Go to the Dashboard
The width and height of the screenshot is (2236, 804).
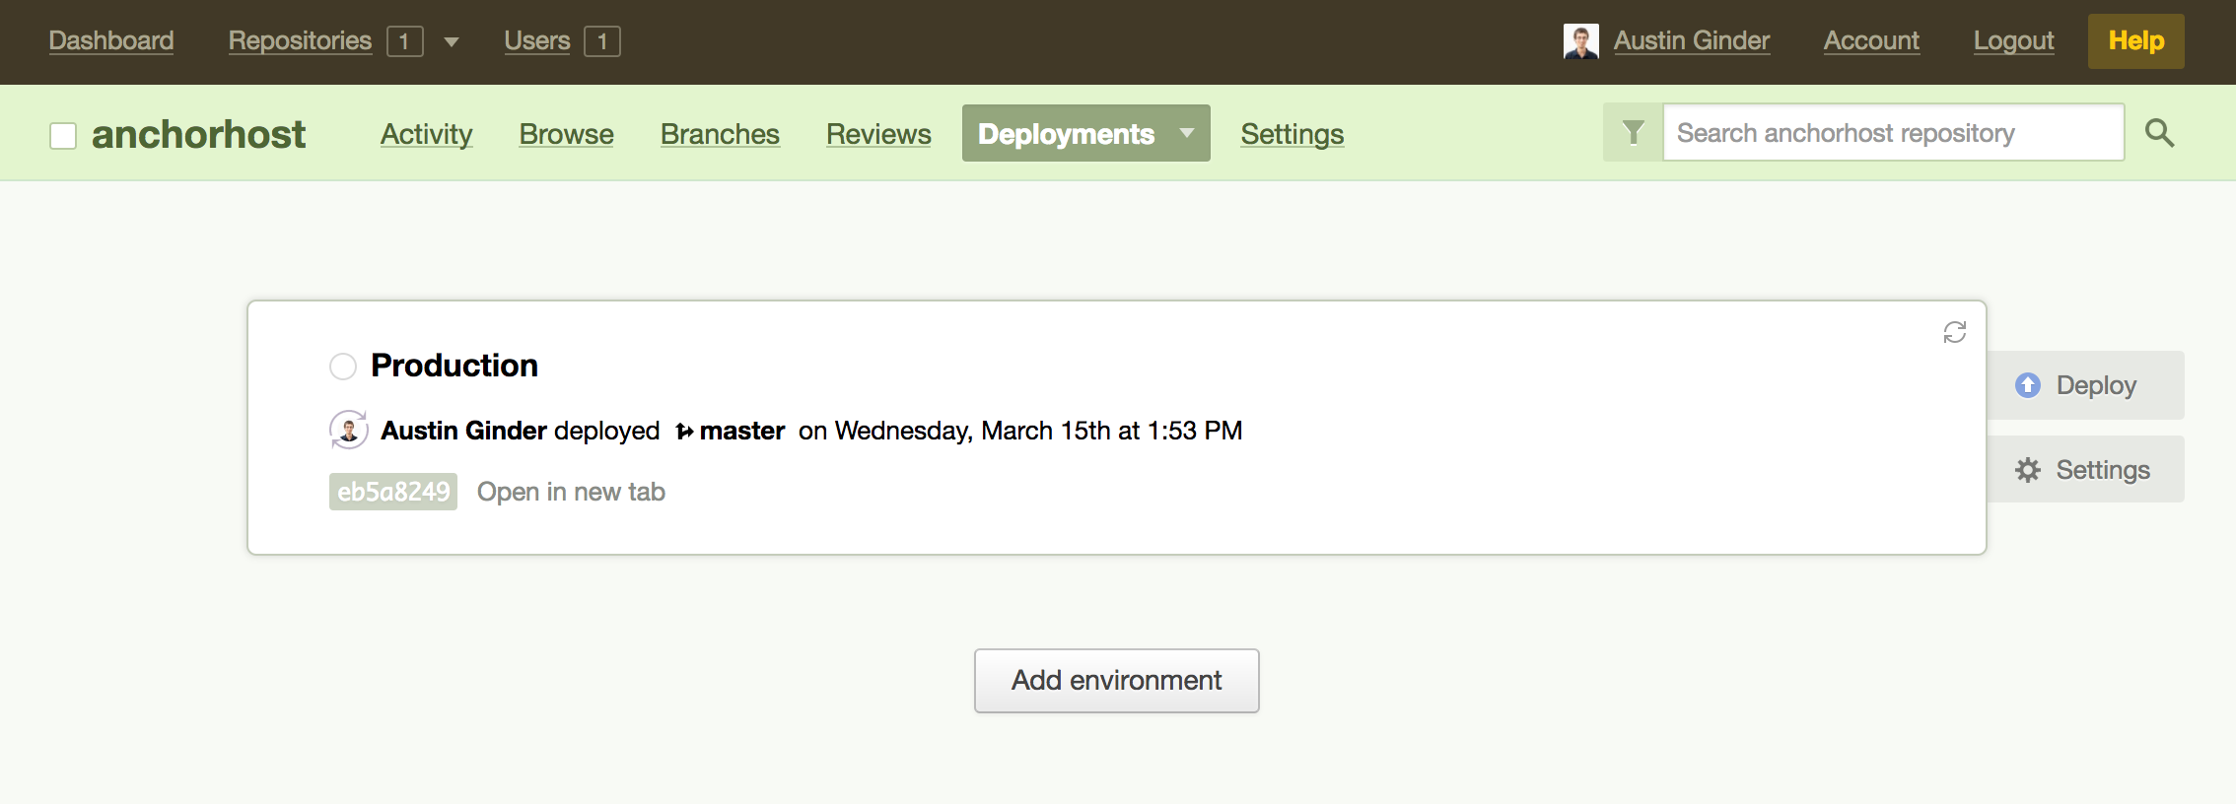(x=111, y=40)
